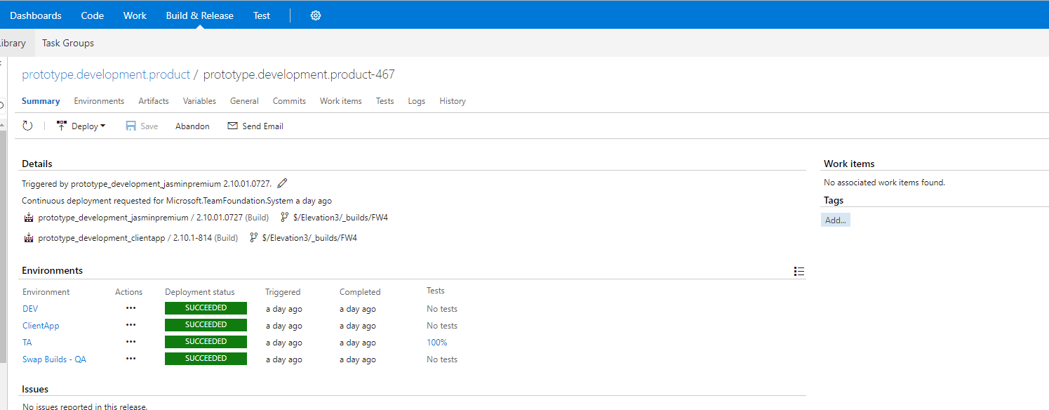This screenshot has height=410, width=1049.
Task: Click branch icon on jasminpremium artifact row
Action: [284, 218]
